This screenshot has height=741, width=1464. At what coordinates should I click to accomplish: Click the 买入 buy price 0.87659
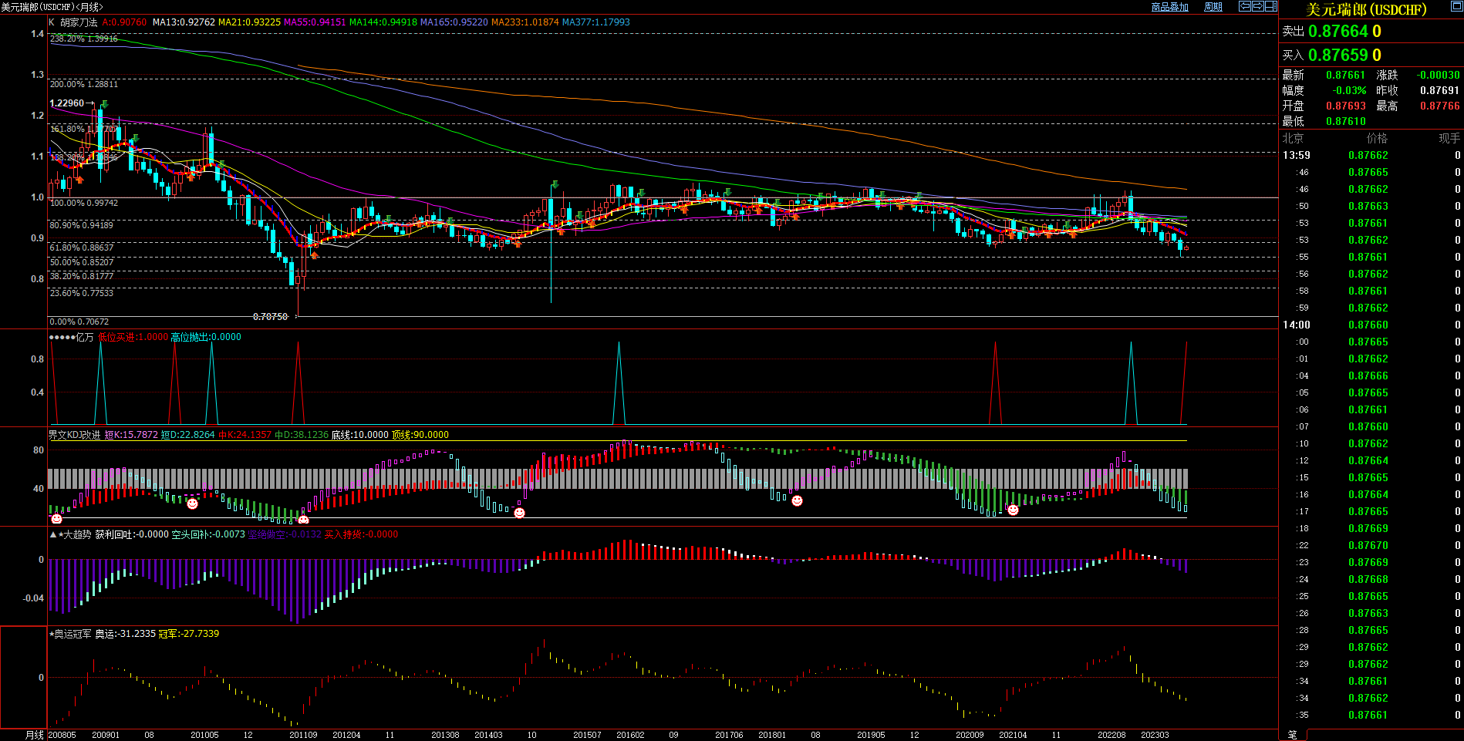click(1338, 56)
